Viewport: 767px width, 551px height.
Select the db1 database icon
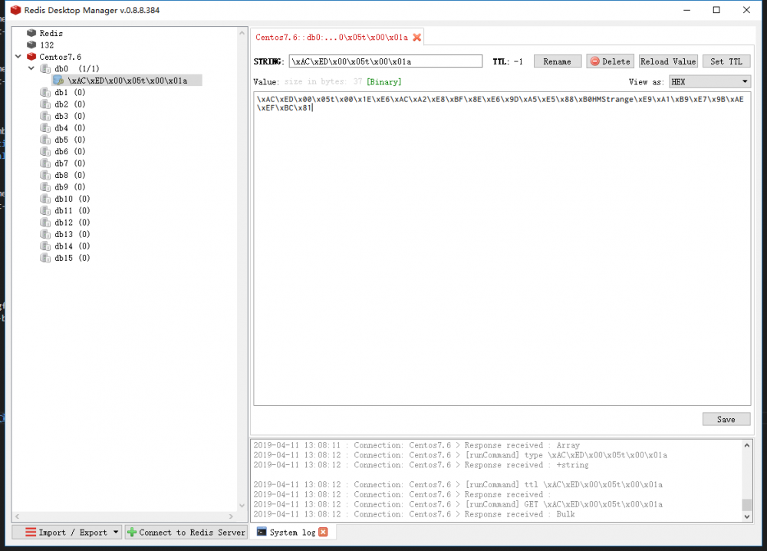[44, 92]
